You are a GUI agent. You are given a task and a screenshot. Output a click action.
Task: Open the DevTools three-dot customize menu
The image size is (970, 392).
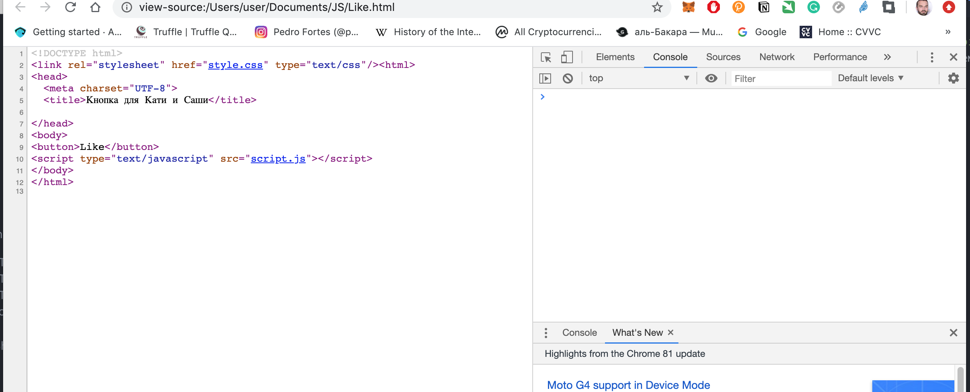point(932,57)
